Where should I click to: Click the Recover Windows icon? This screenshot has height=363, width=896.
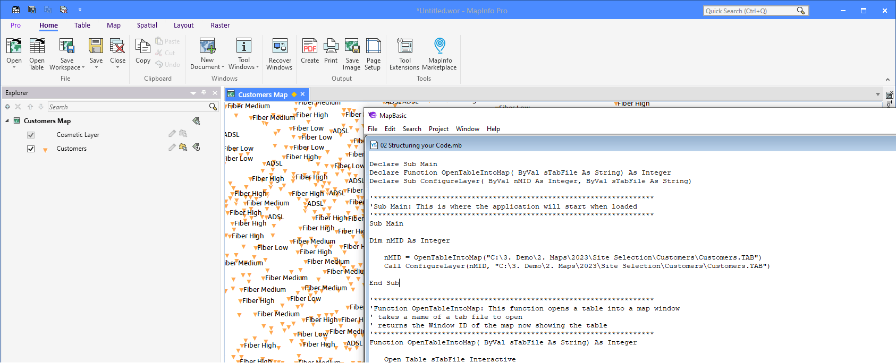coord(280,46)
